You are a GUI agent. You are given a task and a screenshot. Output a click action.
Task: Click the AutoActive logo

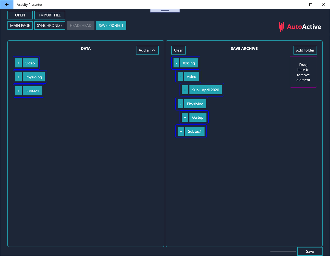[300, 27]
